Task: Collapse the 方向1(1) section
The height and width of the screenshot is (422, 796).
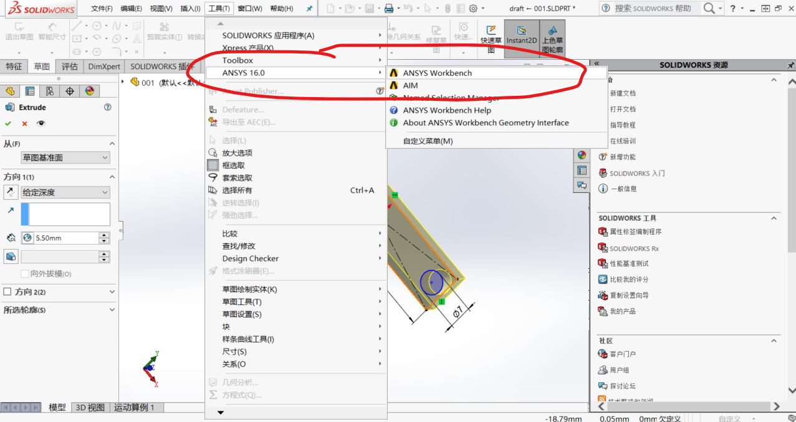Action: click(x=112, y=177)
